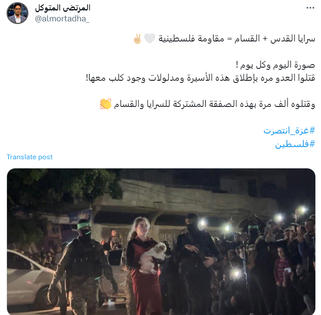Click the text line صورة اليوم وكل يوم
This screenshot has width=321, height=315.
[275, 65]
